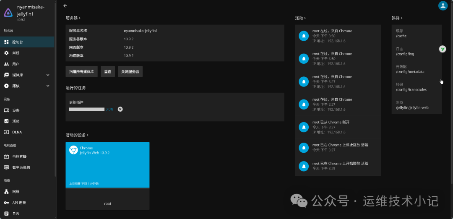Click the people icon for 用户
The image size is (453, 219).
pyautogui.click(x=6, y=64)
